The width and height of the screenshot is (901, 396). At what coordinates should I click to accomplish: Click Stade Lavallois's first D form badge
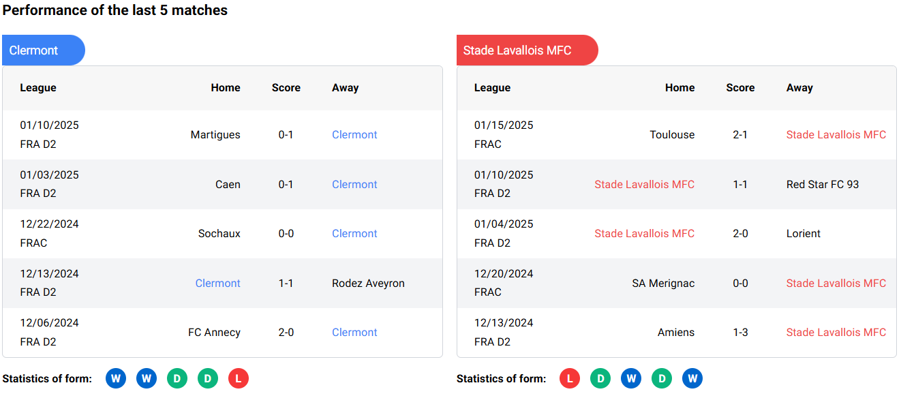[x=600, y=378]
